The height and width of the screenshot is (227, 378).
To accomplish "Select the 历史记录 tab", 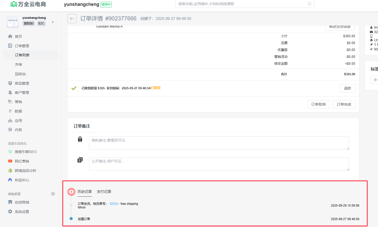I will click(85, 192).
